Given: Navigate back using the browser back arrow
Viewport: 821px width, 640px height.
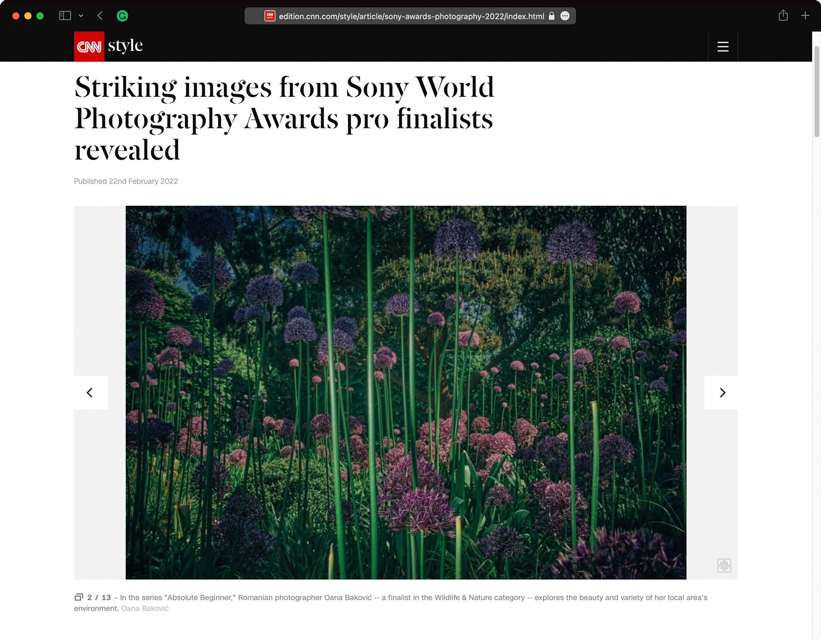Looking at the screenshot, I should (x=100, y=15).
